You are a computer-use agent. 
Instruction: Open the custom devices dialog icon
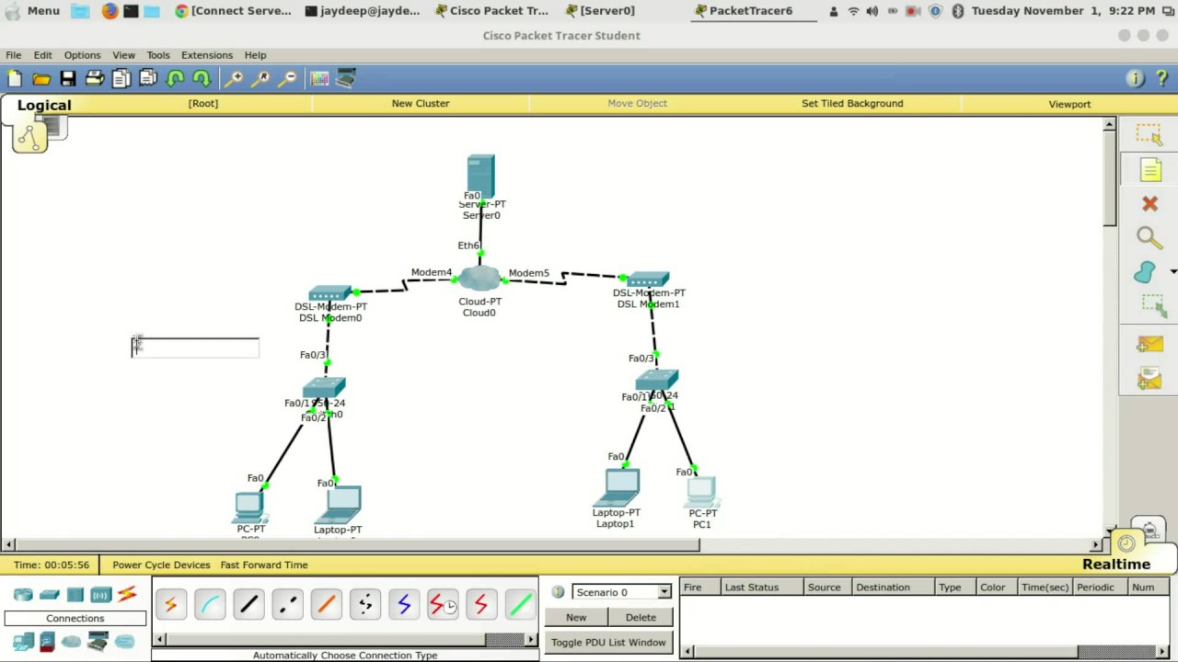pyautogui.click(x=346, y=79)
